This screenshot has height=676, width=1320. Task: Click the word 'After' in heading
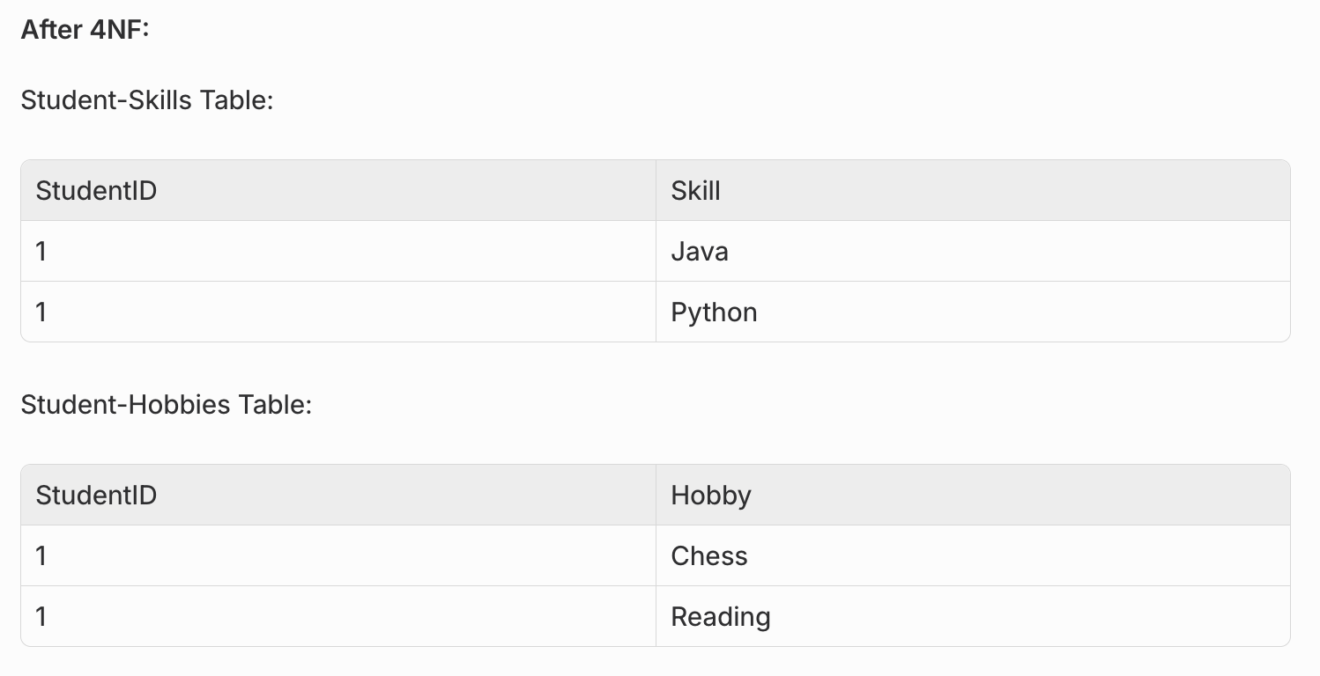[51, 29]
